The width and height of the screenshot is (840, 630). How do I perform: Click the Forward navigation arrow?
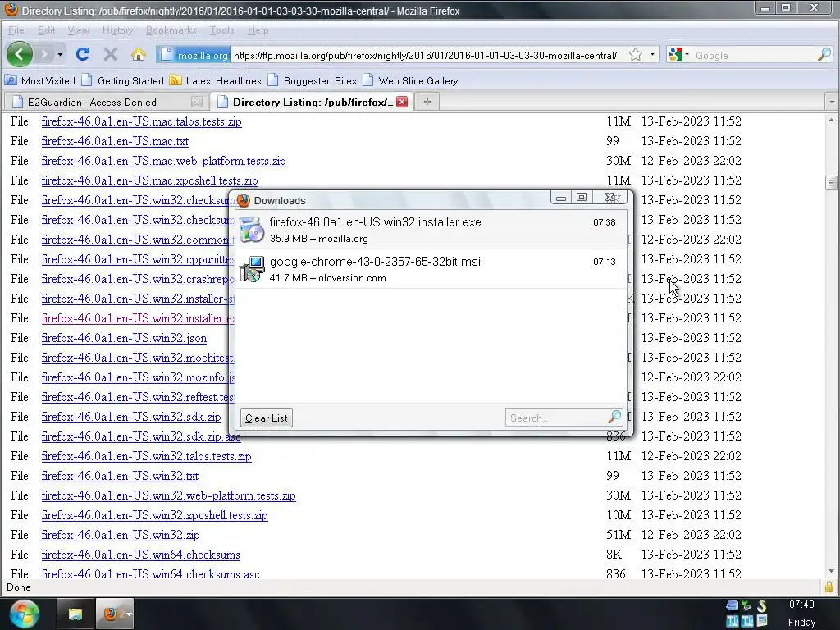[45, 54]
